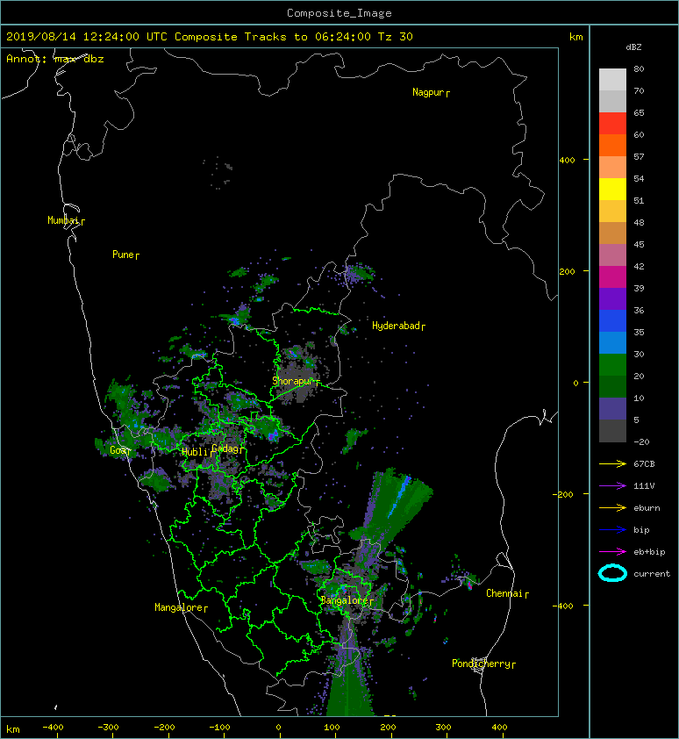The image size is (679, 739).
Task: Click the light gray 80 dBZ color swatch
Action: (x=612, y=79)
